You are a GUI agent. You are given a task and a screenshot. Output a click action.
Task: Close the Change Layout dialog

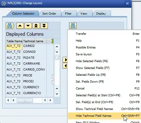(127, 3)
